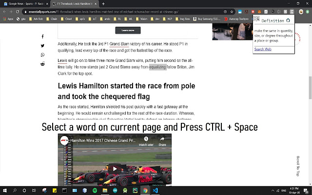Viewport: 312px width, 195px height.
Task: Click the top-right article image thumbnail
Action: tap(233, 31)
